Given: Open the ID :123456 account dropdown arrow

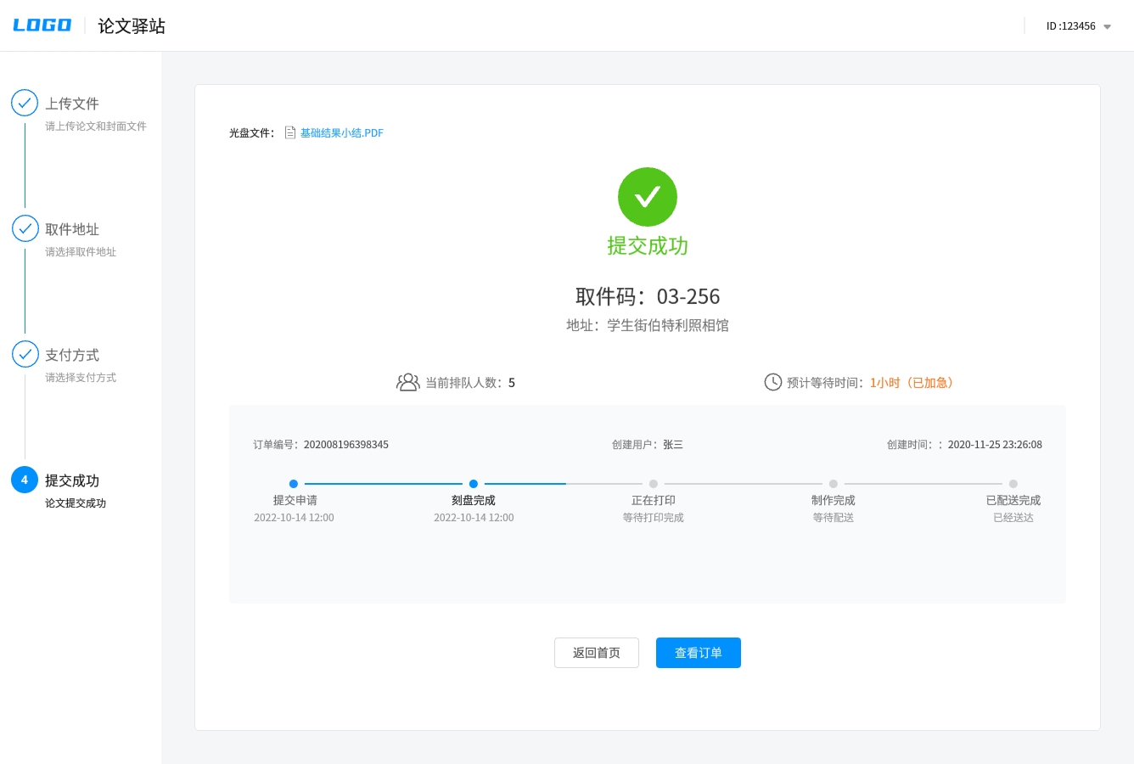Looking at the screenshot, I should click(1107, 27).
